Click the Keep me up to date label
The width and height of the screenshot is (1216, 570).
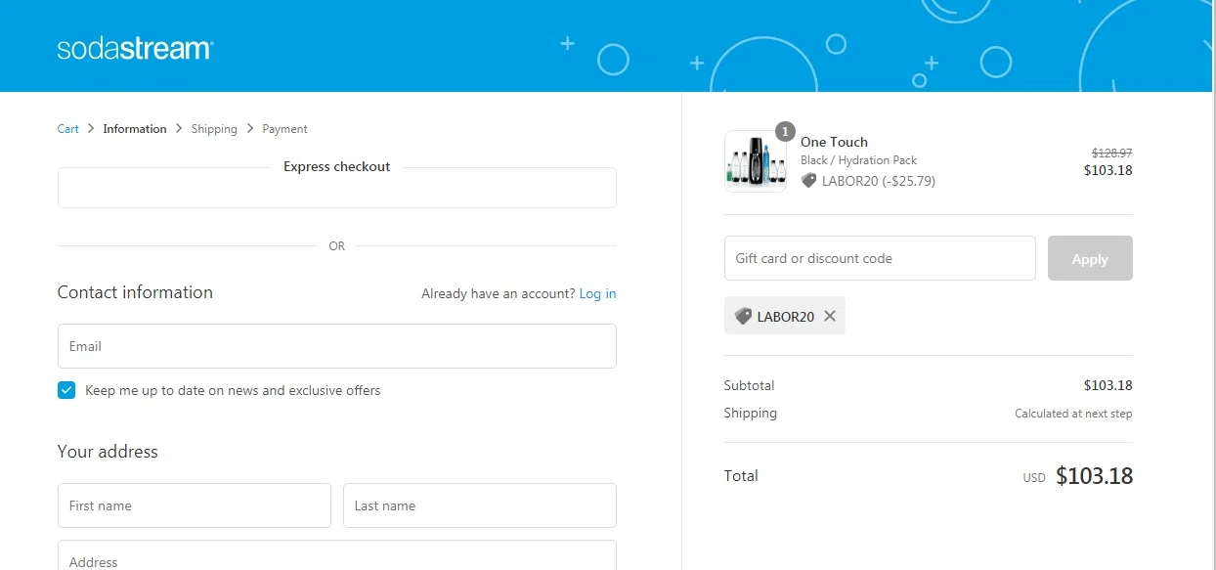(x=233, y=390)
